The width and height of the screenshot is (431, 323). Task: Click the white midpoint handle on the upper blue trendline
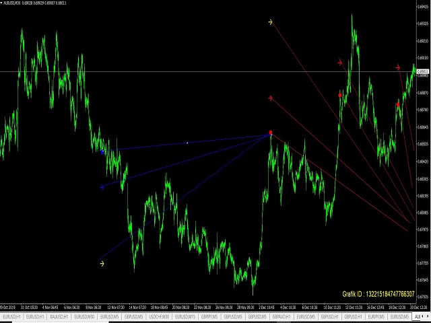point(187,143)
